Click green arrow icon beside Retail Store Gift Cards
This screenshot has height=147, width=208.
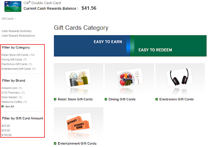tap(55, 99)
